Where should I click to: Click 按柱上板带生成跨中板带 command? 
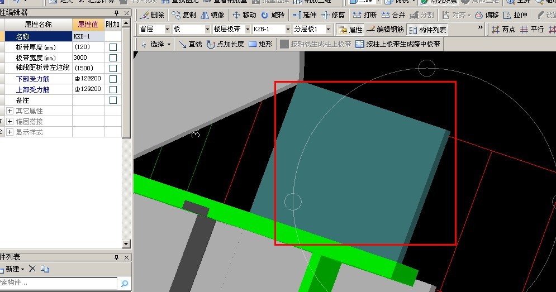click(398, 44)
